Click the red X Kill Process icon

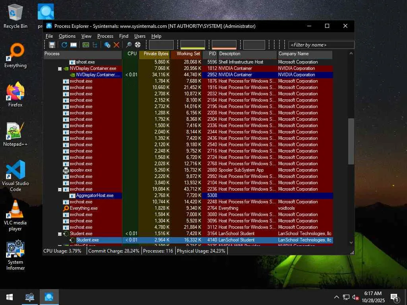click(116, 45)
